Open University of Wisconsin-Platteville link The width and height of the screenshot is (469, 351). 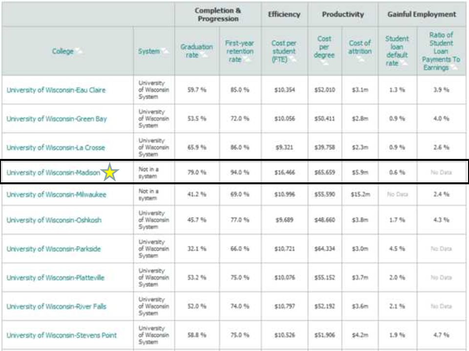point(55,277)
